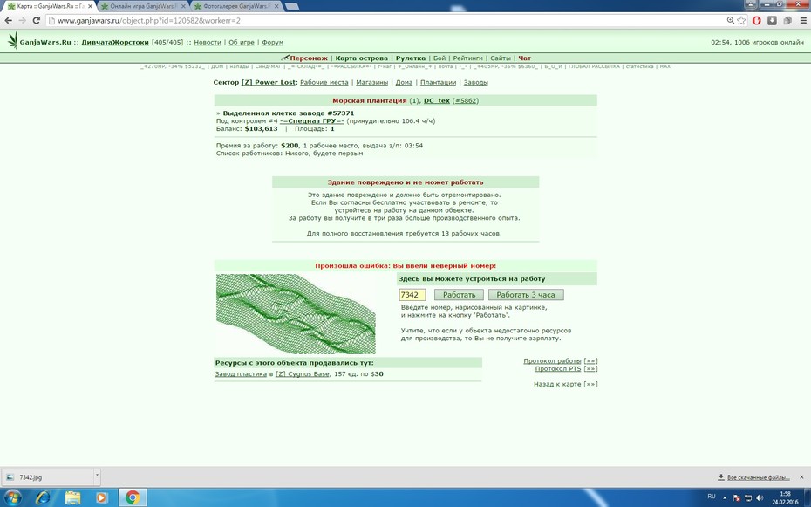
Task: Open the media player taskbar icon
Action: coord(101,497)
